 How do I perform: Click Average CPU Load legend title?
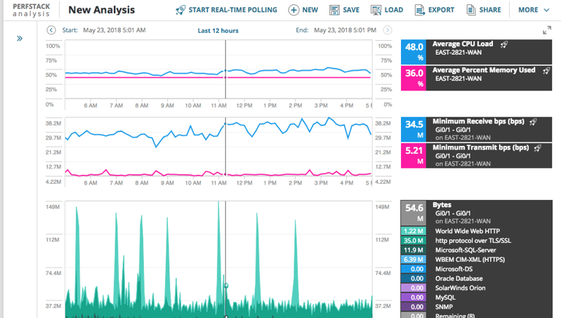462,44
